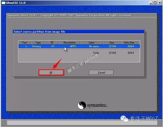
Task: Select the partition 1 Primary row
Action: click(x=79, y=46)
